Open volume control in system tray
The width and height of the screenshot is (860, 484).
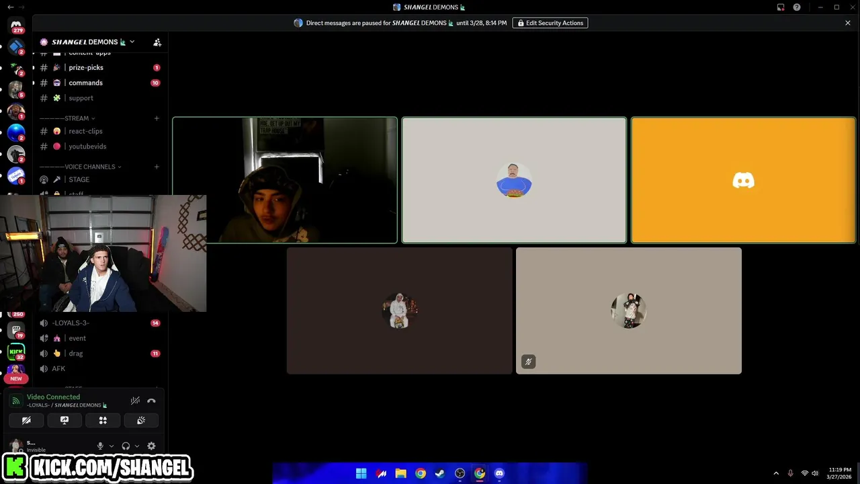pyautogui.click(x=816, y=473)
